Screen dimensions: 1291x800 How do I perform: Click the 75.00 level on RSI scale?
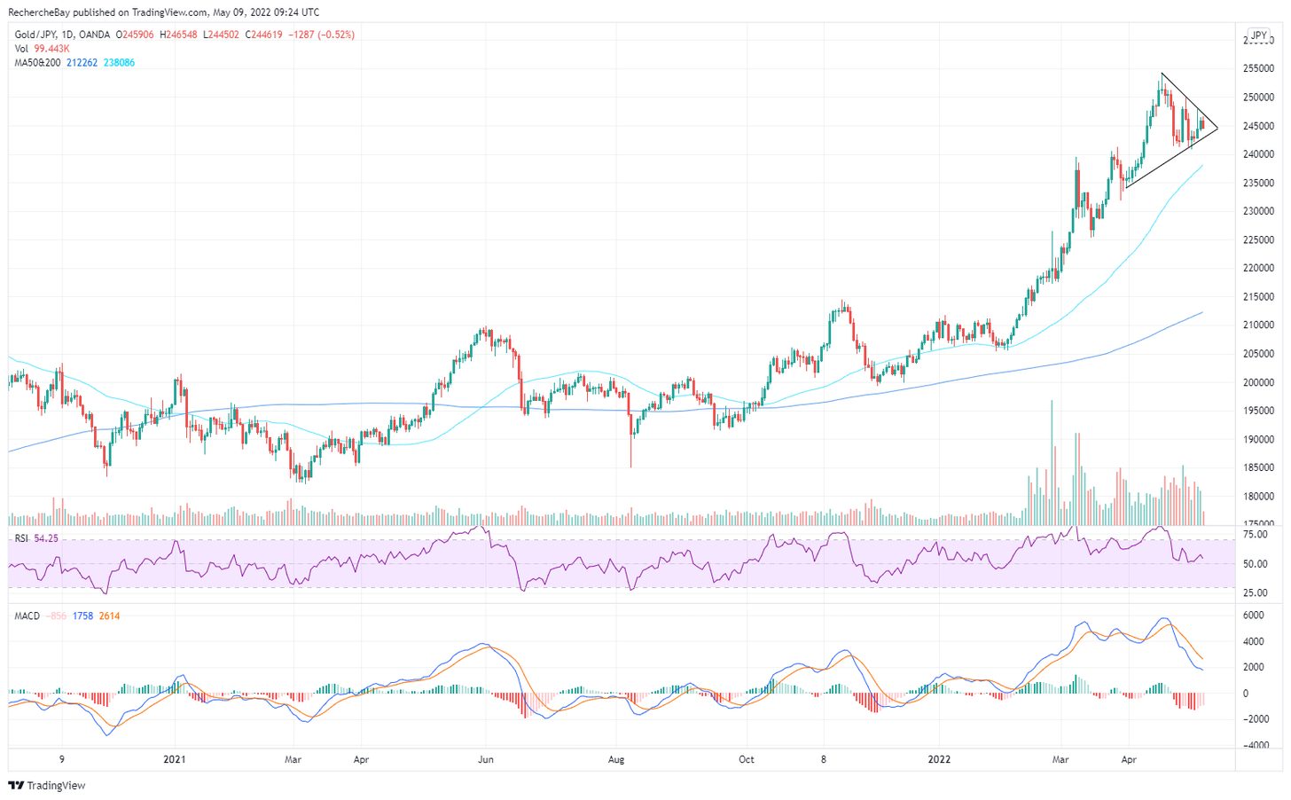[x=1255, y=535]
